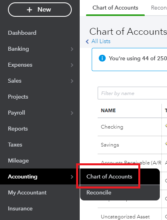Screen dimensions: 167x220
Task: Open the Checking account row
Action: [132, 127]
